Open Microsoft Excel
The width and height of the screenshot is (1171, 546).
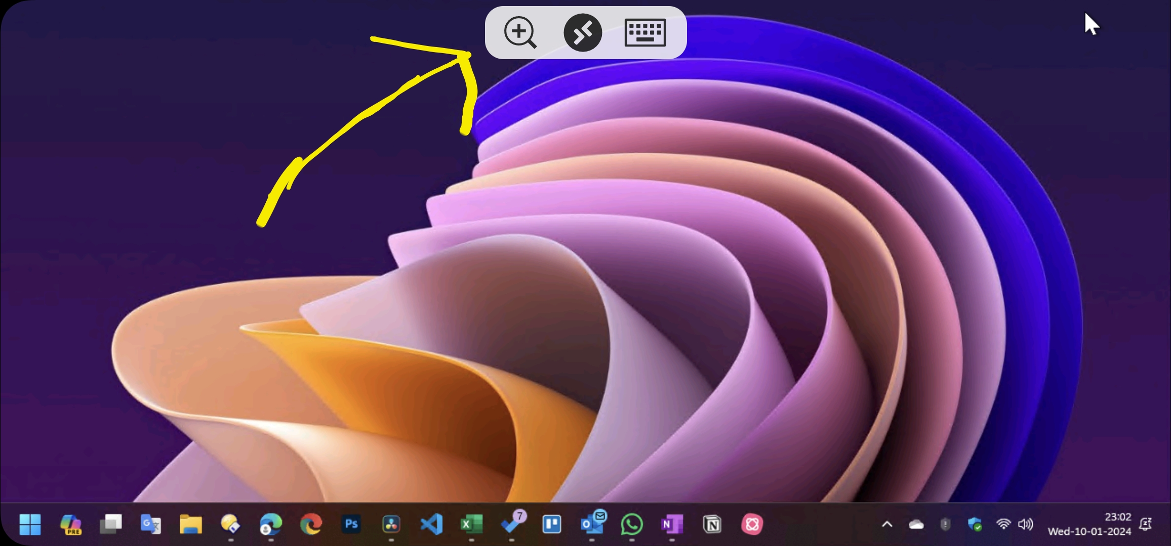471,524
